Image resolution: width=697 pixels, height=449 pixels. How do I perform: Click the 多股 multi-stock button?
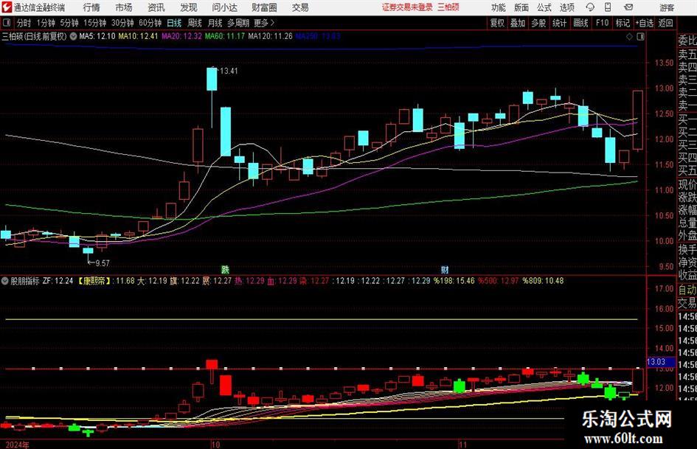pos(538,23)
